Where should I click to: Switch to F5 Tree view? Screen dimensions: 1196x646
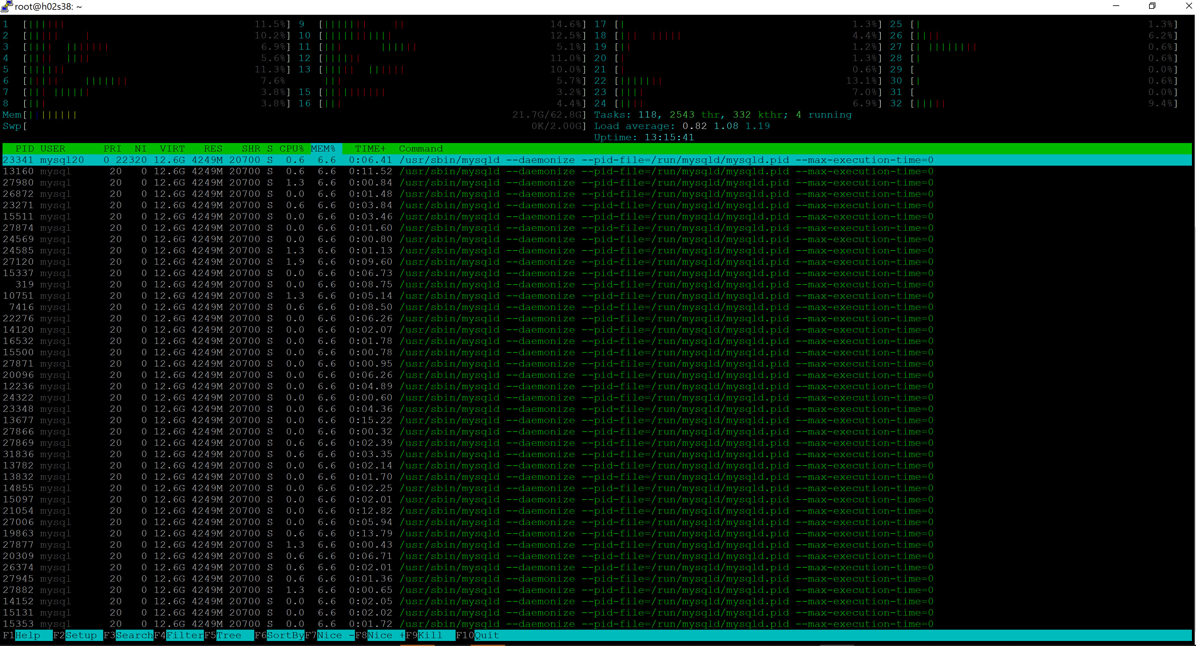pos(229,635)
